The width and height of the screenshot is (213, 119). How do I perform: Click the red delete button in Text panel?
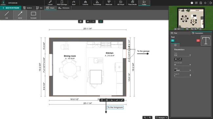click(x=198, y=40)
